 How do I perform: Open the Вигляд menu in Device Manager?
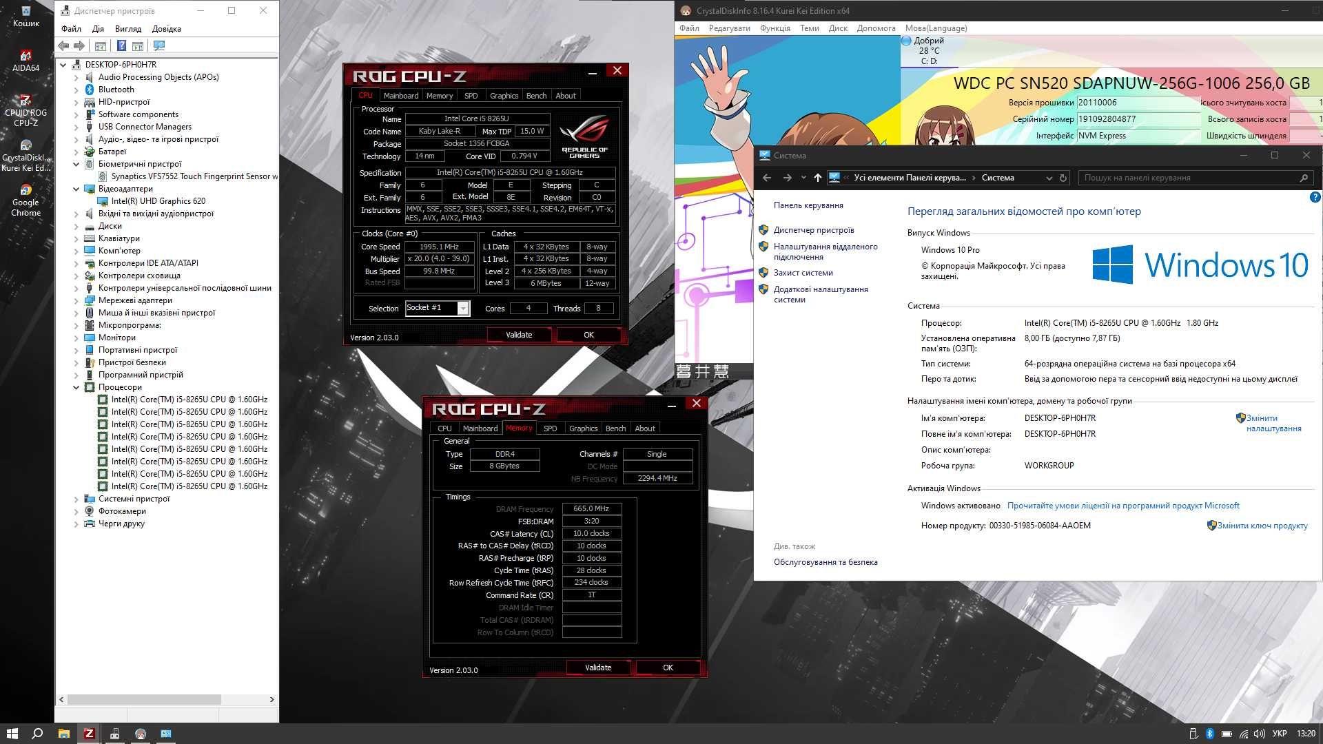pyautogui.click(x=128, y=29)
